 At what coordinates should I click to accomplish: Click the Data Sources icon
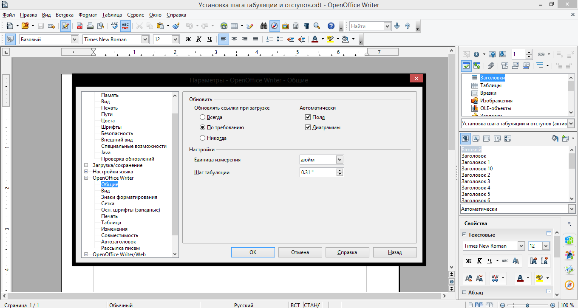click(296, 26)
